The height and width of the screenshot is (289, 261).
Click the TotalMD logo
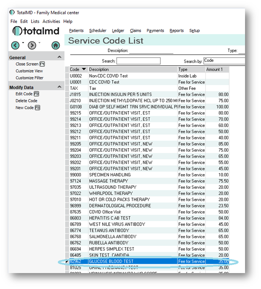click(36, 31)
